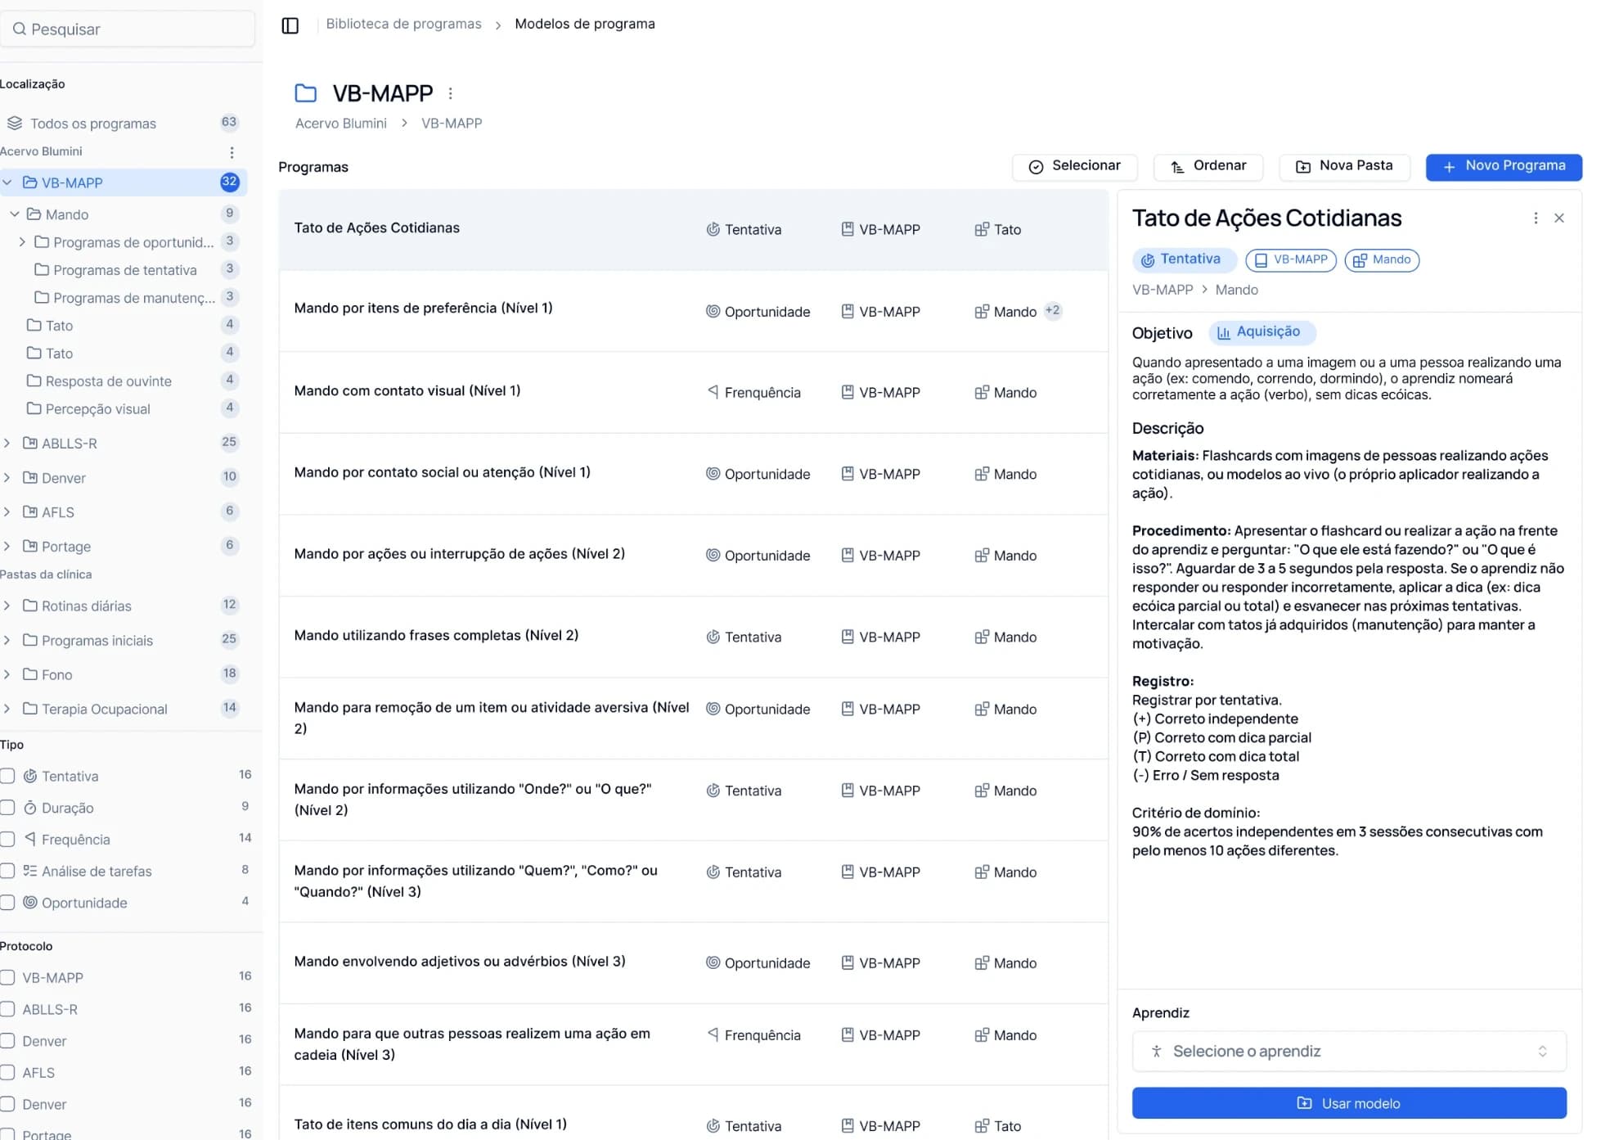Screen dimensions: 1610x1140
Task: Click the Ordenar button
Action: (x=1208, y=167)
